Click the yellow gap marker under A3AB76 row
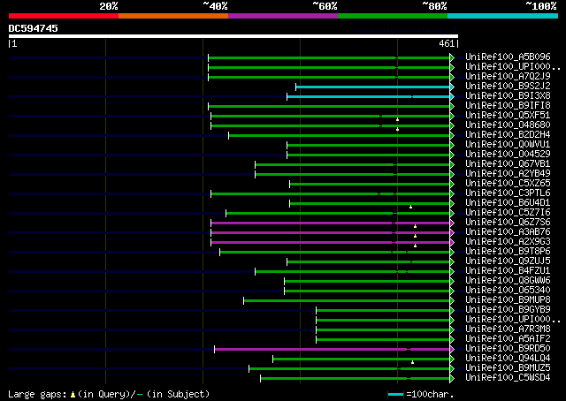Screen dimensions: 566x401 (x=415, y=236)
